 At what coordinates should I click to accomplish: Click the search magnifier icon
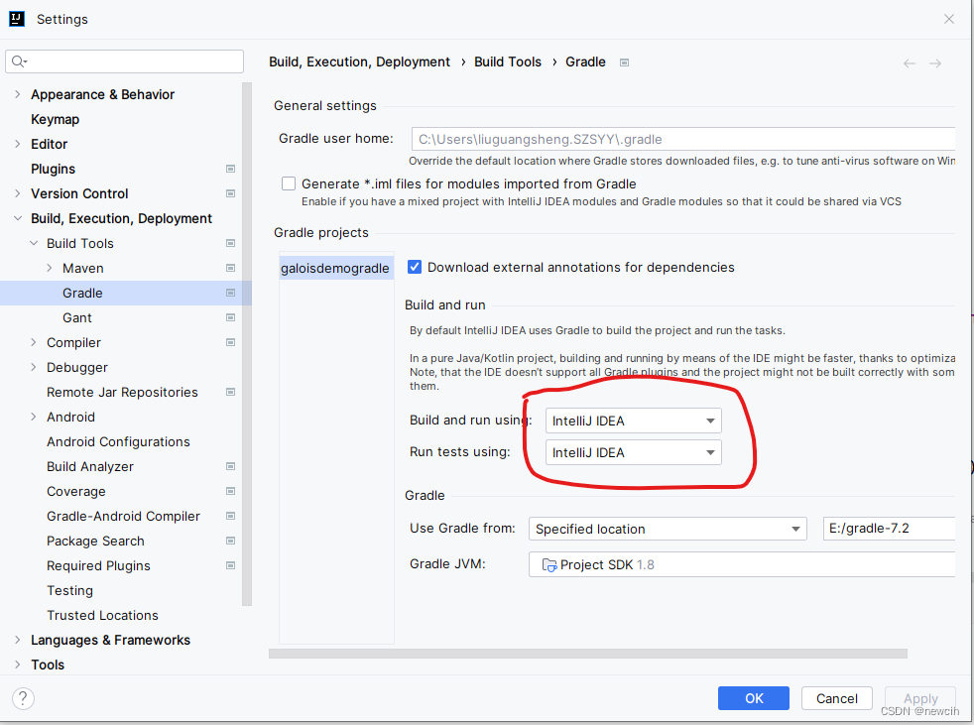(19, 60)
